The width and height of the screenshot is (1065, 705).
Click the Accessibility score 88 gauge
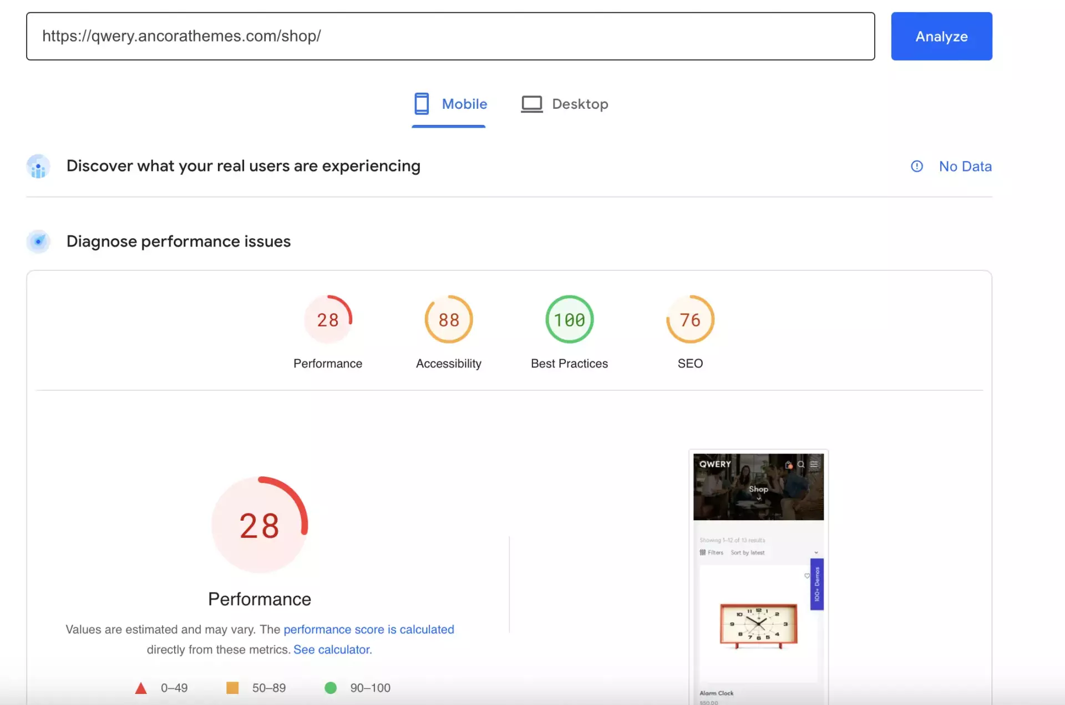[x=449, y=320]
